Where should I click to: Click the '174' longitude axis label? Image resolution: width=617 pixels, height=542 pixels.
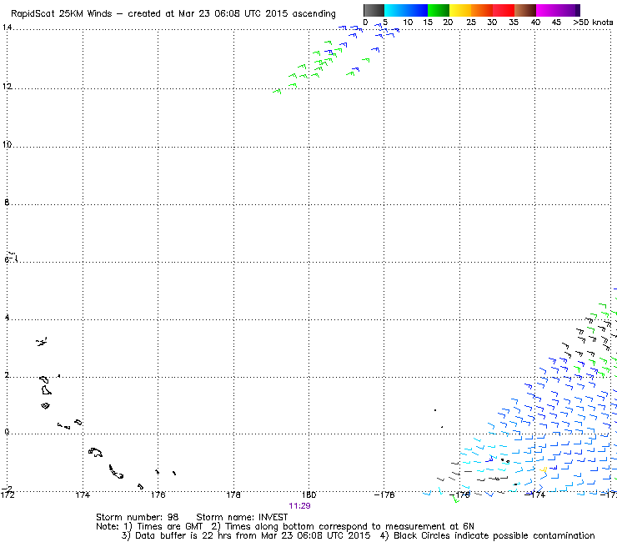click(83, 494)
